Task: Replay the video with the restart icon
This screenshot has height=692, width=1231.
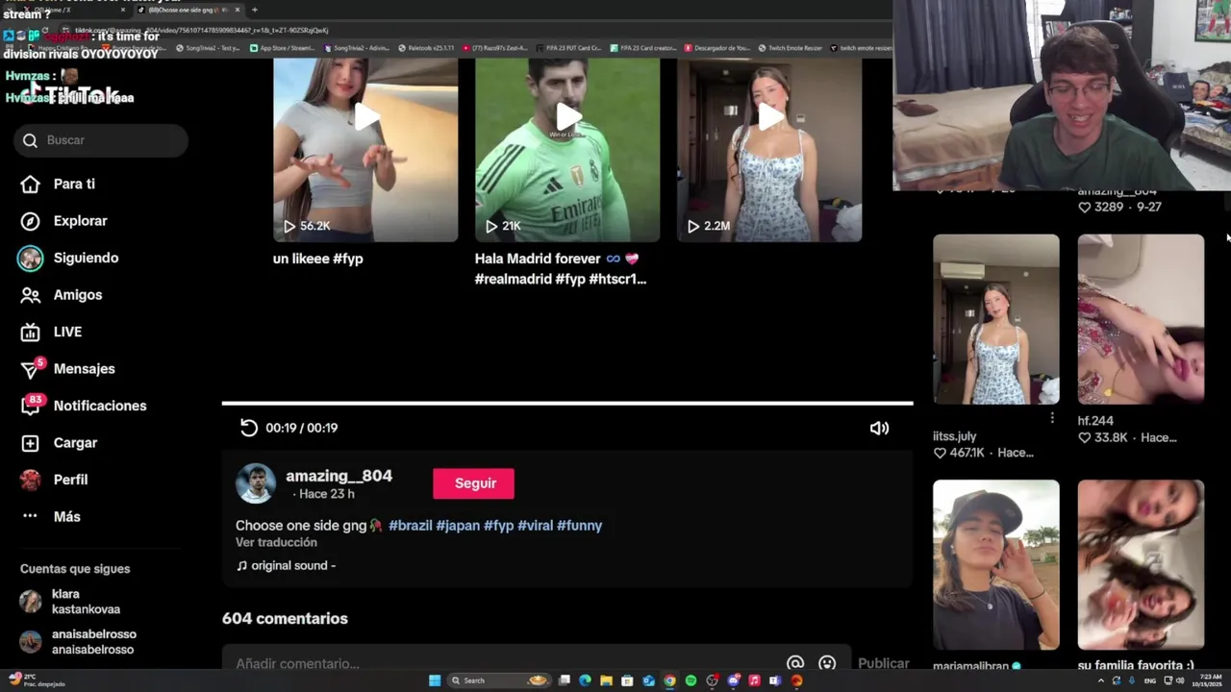Action: [x=248, y=428]
